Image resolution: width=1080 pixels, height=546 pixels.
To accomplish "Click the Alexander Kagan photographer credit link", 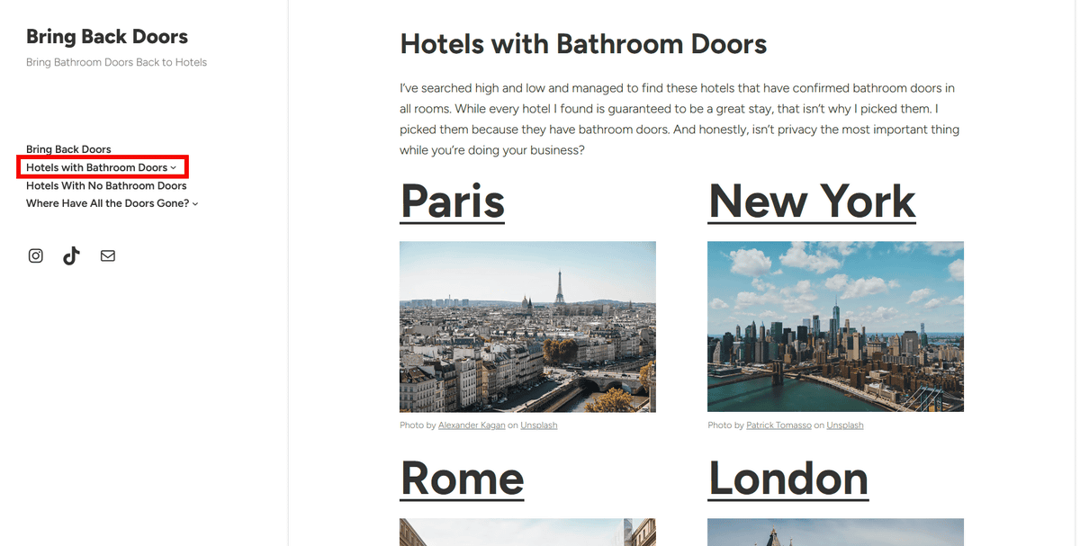I will [472, 425].
